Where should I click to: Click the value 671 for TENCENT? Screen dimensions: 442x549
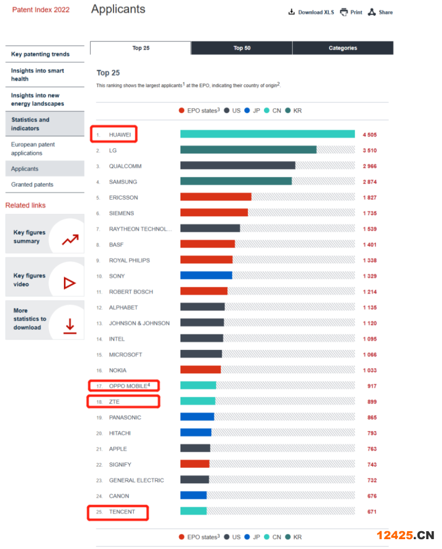point(372,512)
